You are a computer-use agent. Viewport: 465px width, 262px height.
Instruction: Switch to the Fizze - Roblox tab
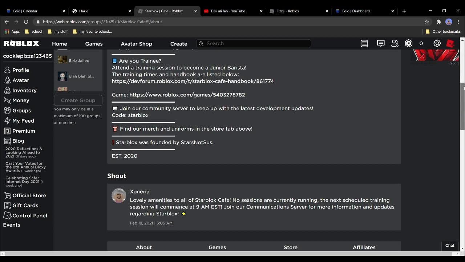point(299,11)
